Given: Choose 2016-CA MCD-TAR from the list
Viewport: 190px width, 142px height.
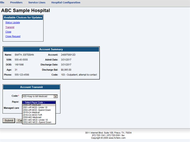Looking at the screenshot, I should coord(39,115).
